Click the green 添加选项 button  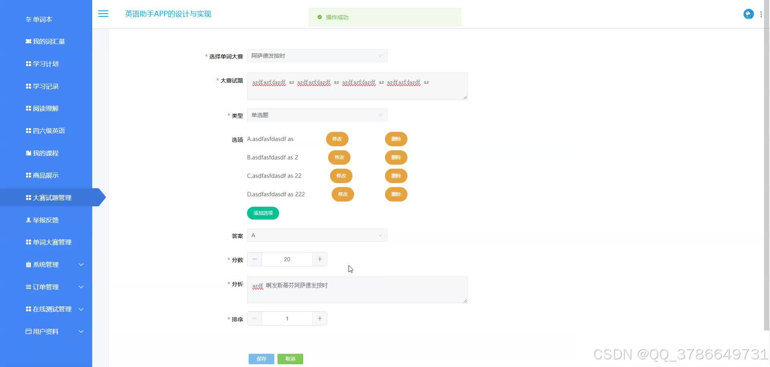[263, 213]
